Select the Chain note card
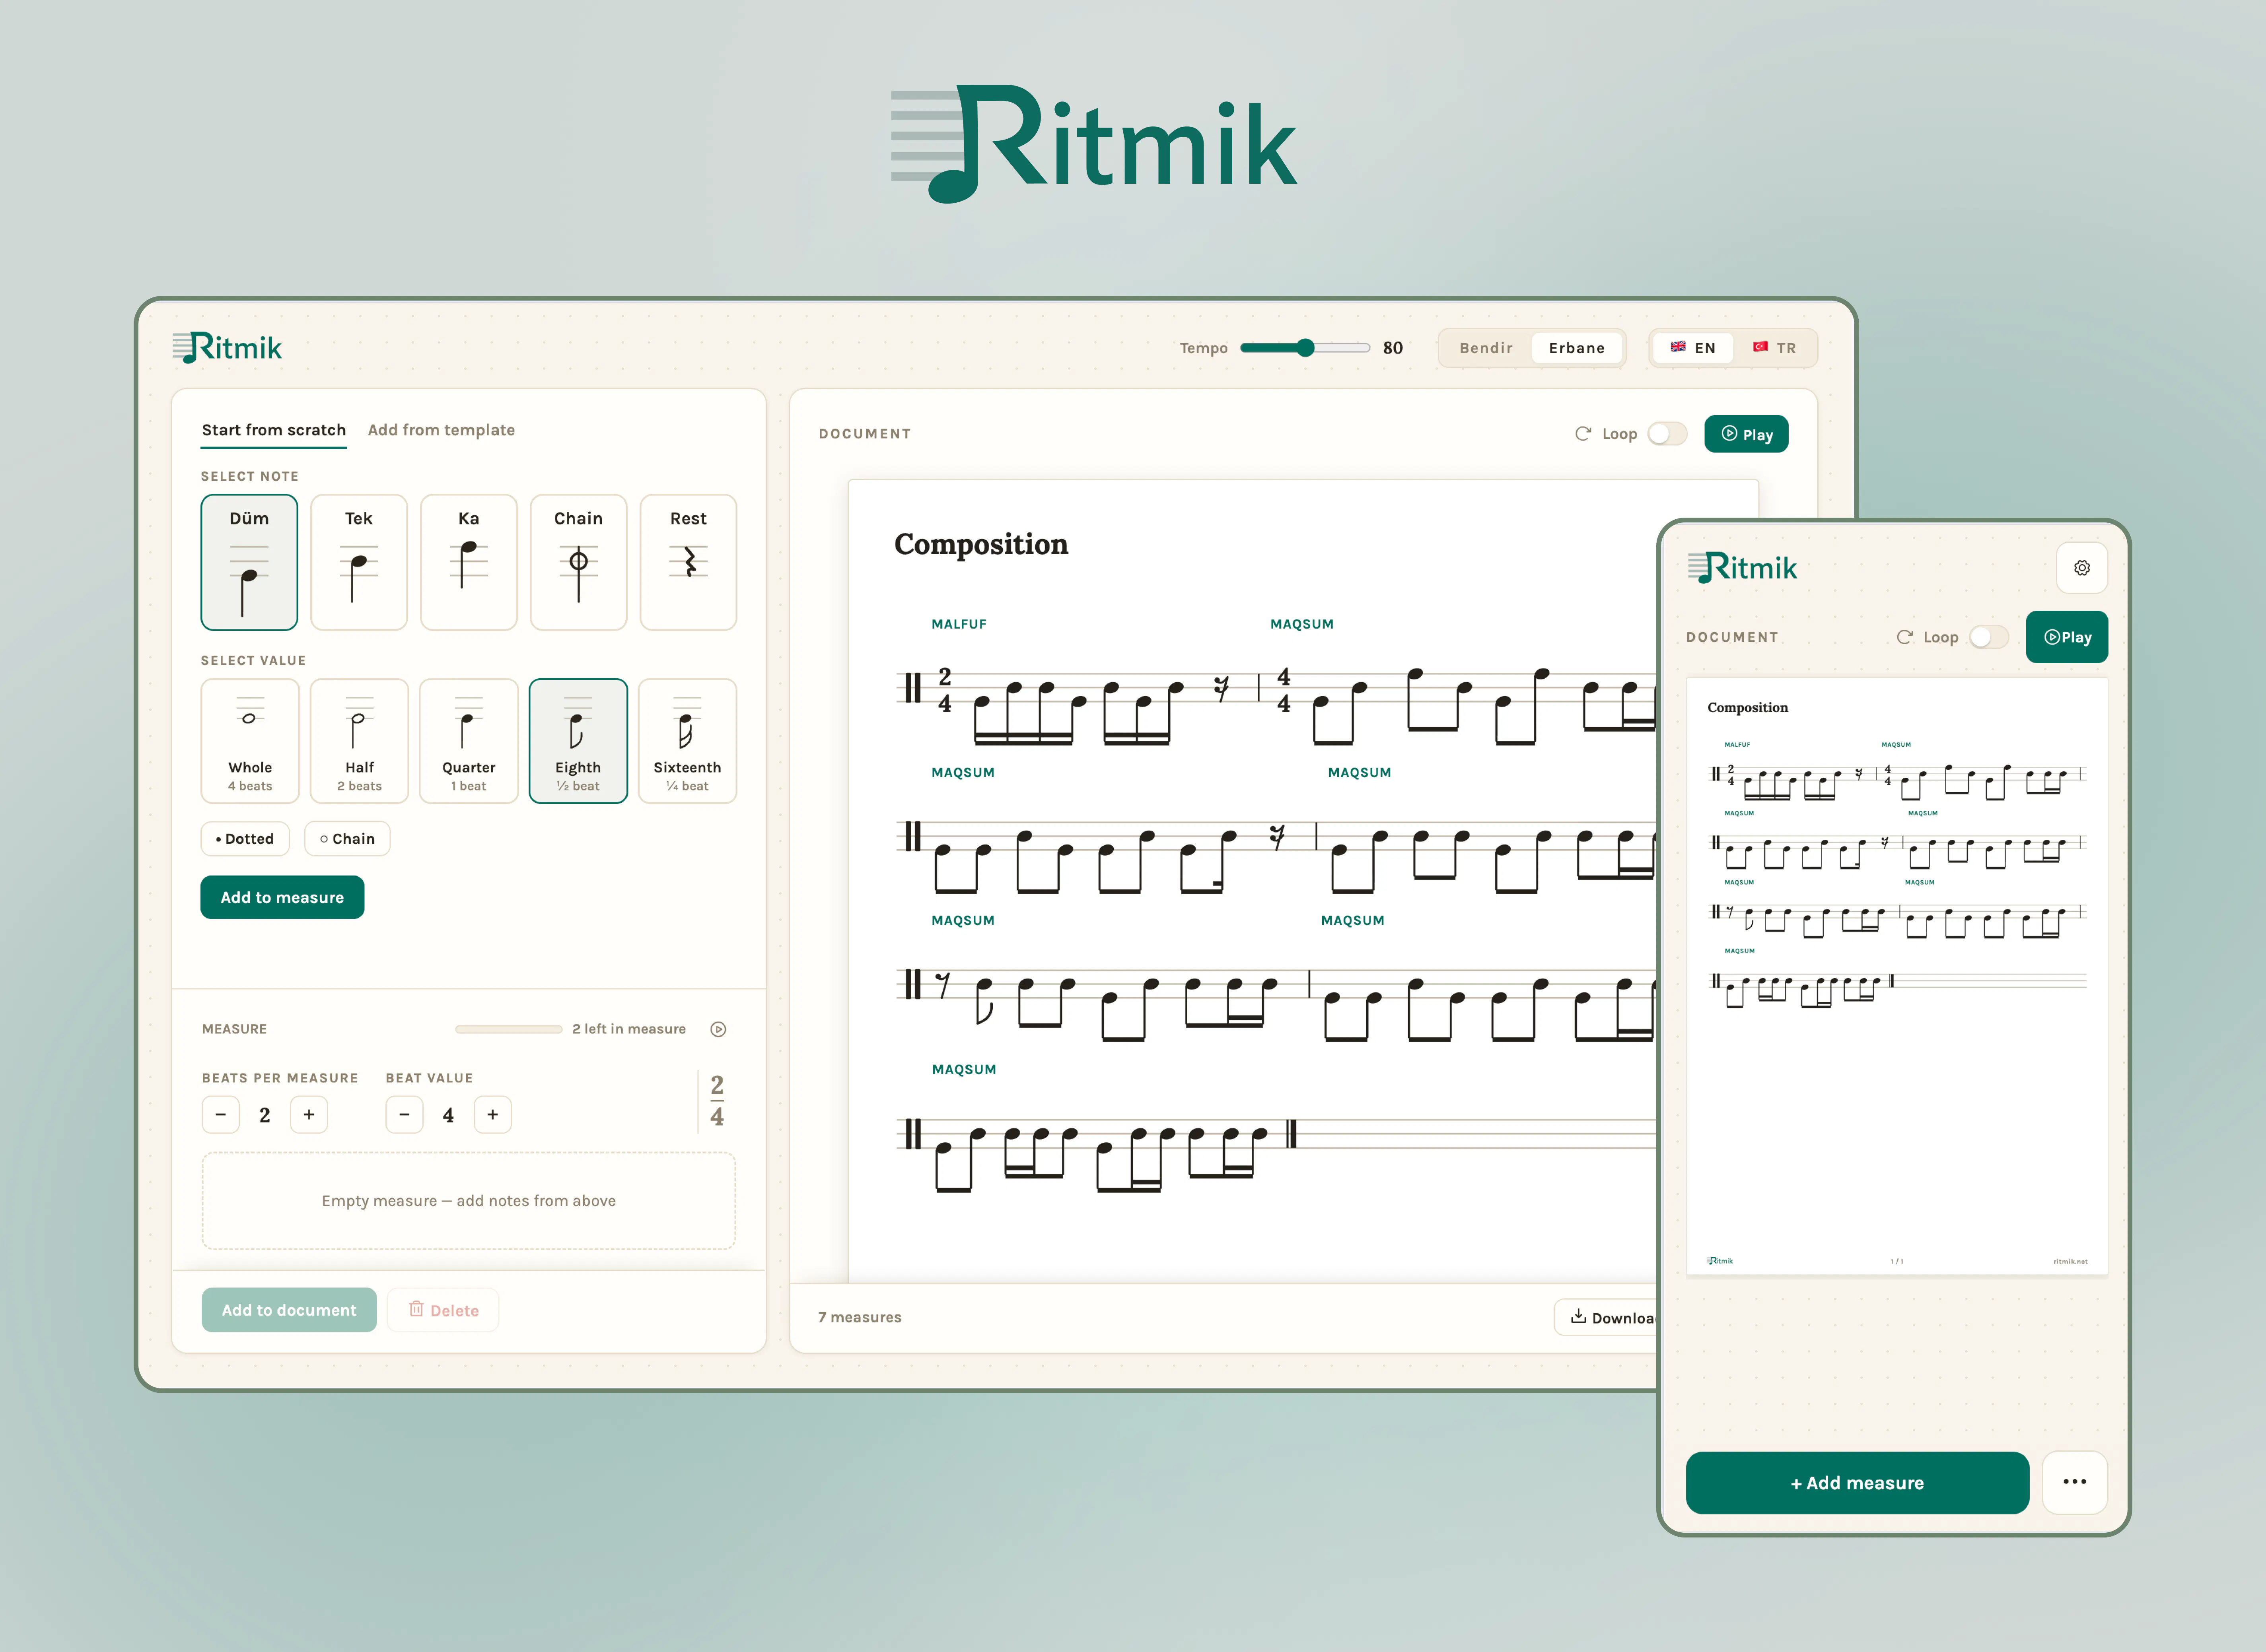This screenshot has width=2266, height=1652. [x=578, y=562]
